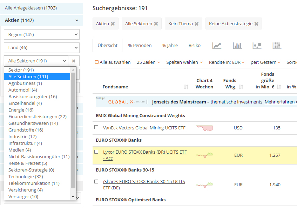Choose Technologie (32) sector option
This screenshot has width=297, height=208.
pos(37,176)
